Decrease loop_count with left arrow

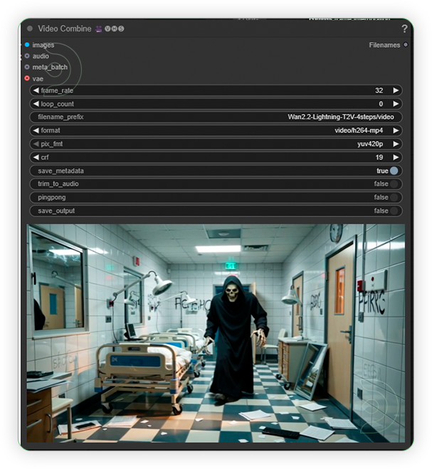(36, 104)
